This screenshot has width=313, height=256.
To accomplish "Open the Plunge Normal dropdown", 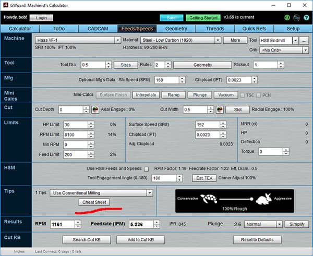I will tap(279, 224).
